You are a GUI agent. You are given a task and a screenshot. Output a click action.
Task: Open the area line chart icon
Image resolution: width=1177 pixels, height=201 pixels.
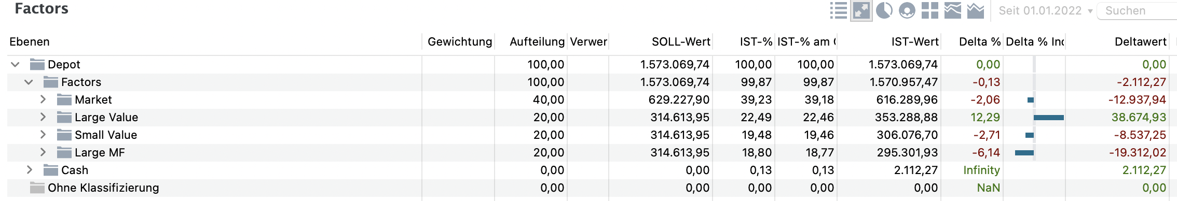[x=975, y=10]
